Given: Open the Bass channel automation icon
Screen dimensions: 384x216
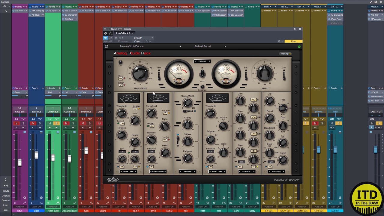Looking at the screenshot, I should tap(41, 203).
